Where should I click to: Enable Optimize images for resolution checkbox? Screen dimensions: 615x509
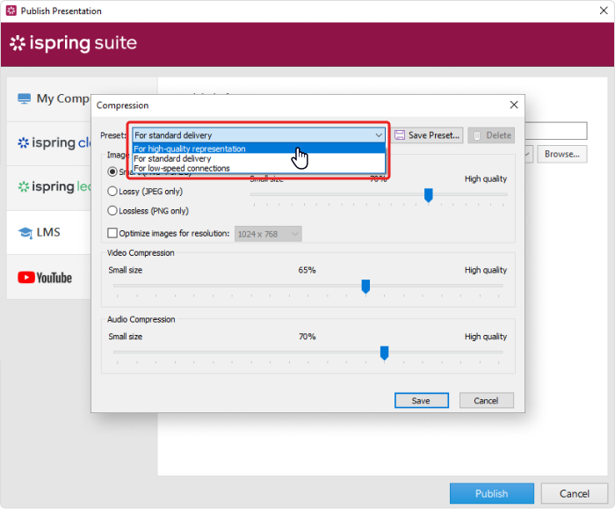pos(112,233)
